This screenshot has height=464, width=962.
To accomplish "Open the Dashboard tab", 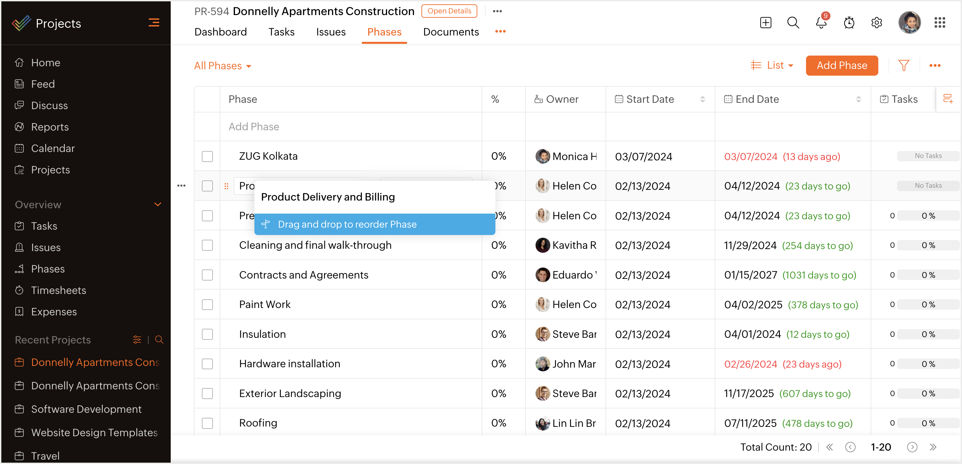I will click(220, 32).
